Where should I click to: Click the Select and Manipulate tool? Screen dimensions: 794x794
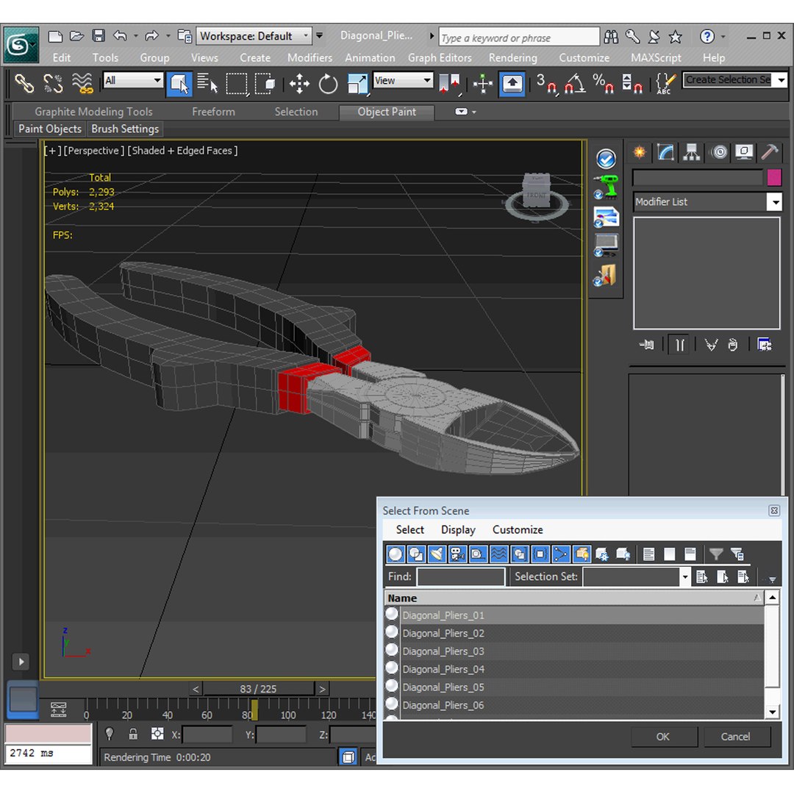482,83
